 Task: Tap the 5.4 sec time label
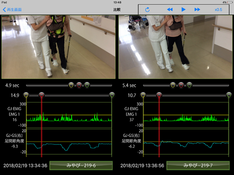[x=129, y=85]
